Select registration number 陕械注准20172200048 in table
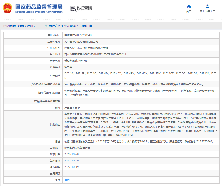Viewport: 222px width, 187px height. pos(78,35)
